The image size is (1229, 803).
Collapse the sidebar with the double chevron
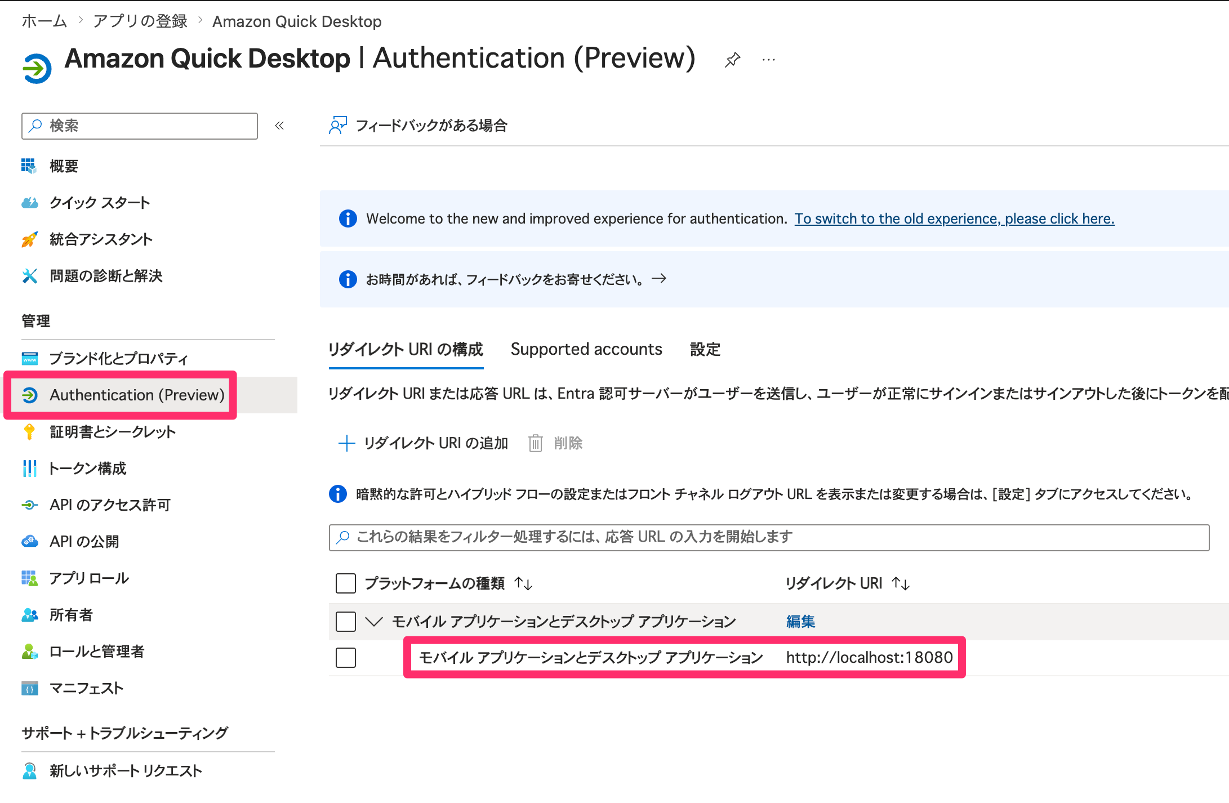pyautogui.click(x=279, y=126)
